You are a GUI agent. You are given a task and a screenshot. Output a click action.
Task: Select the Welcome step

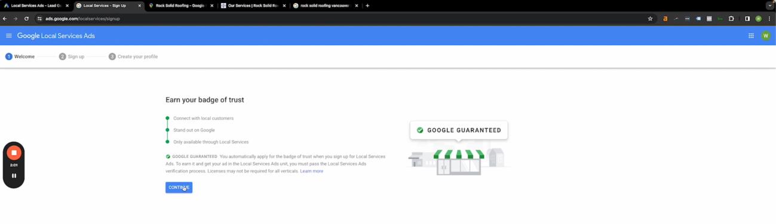(20, 57)
